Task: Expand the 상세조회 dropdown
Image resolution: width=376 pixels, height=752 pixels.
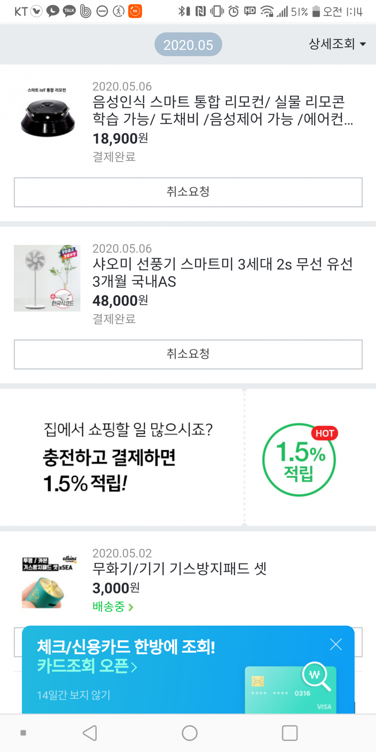Action: (x=337, y=44)
